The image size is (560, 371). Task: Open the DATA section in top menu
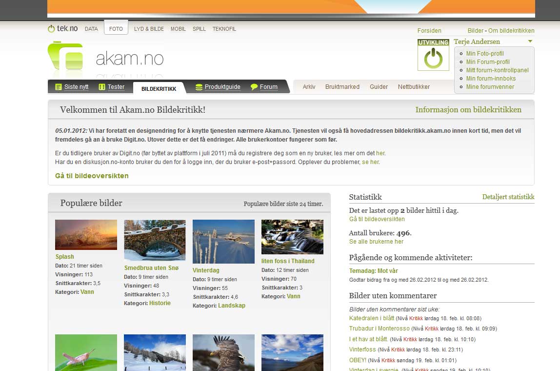(x=91, y=29)
